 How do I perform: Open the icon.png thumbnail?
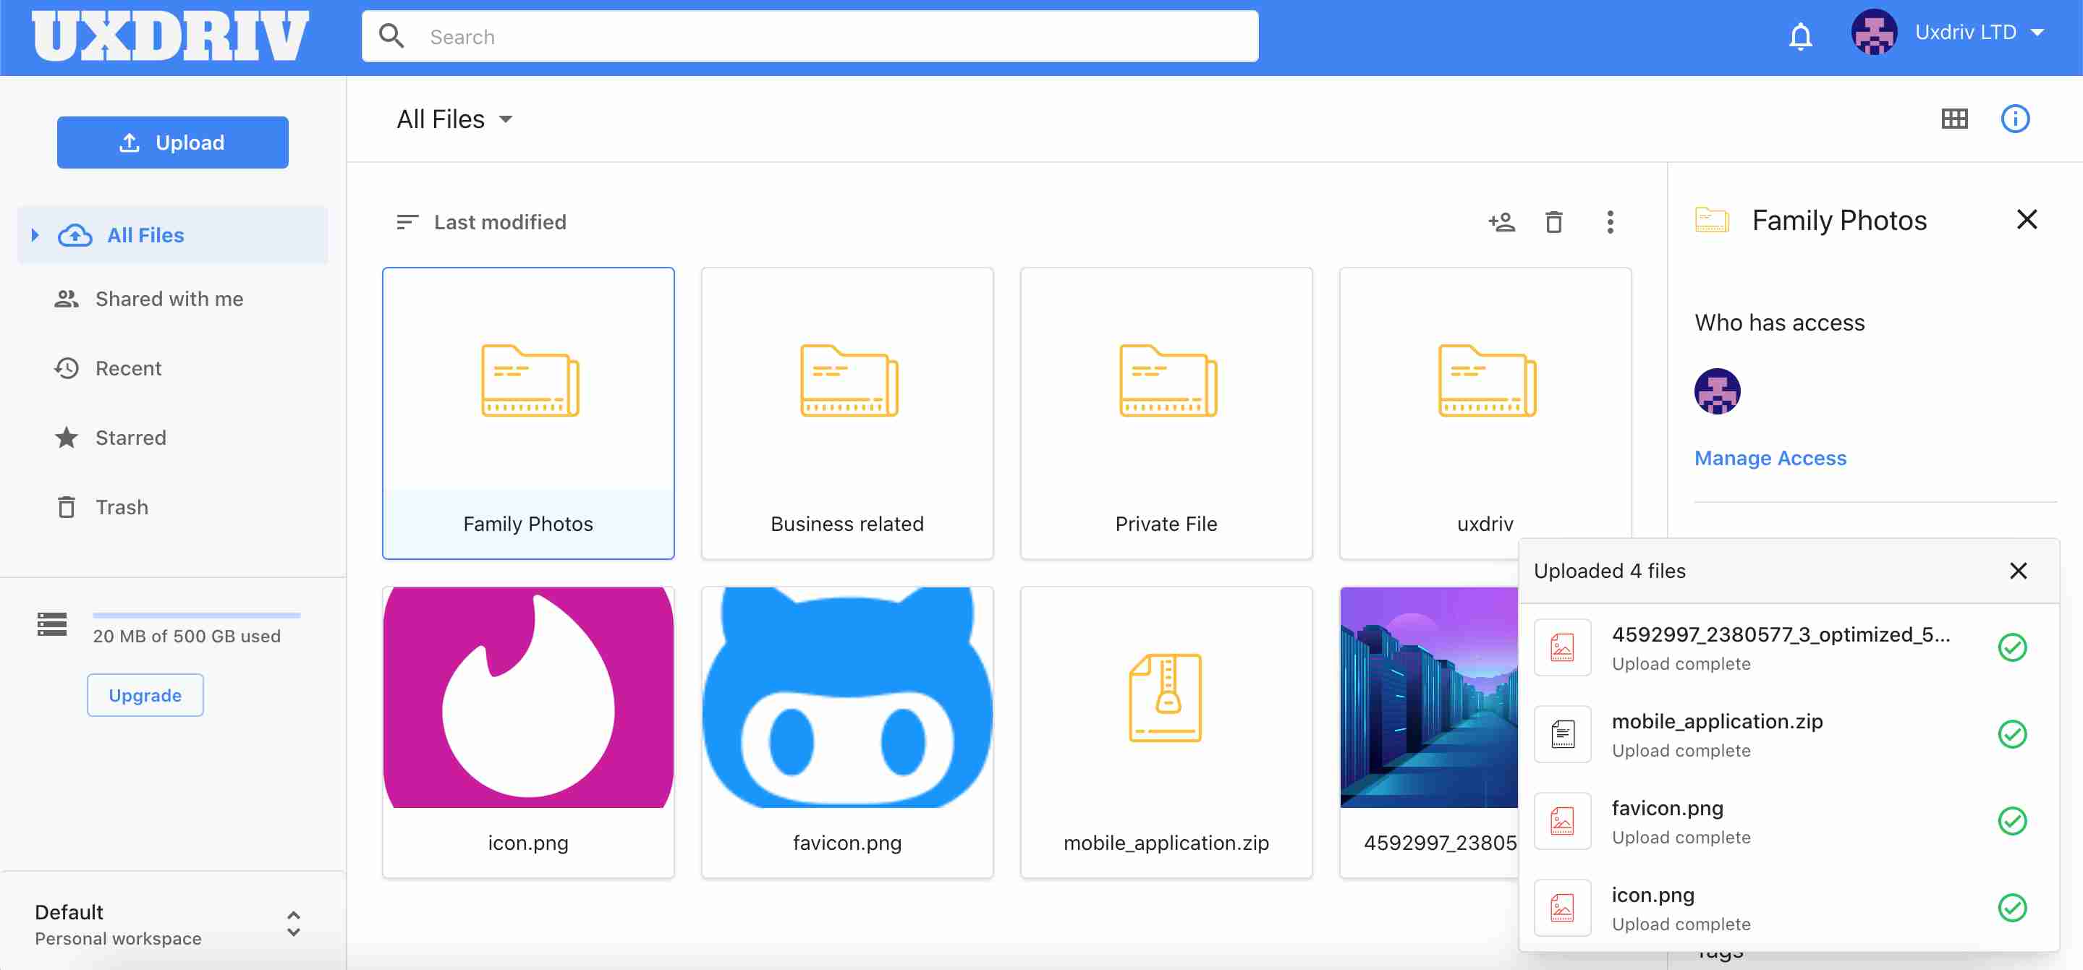point(528,697)
